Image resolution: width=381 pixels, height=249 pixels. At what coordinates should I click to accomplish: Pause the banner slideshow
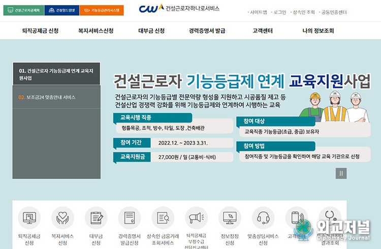(341, 173)
